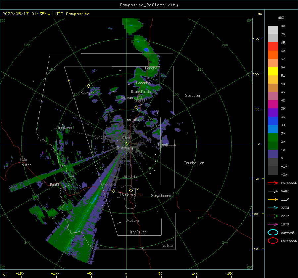Click the Composite_Reflectivity title
The width and height of the screenshot is (298, 278).
tap(149, 5)
